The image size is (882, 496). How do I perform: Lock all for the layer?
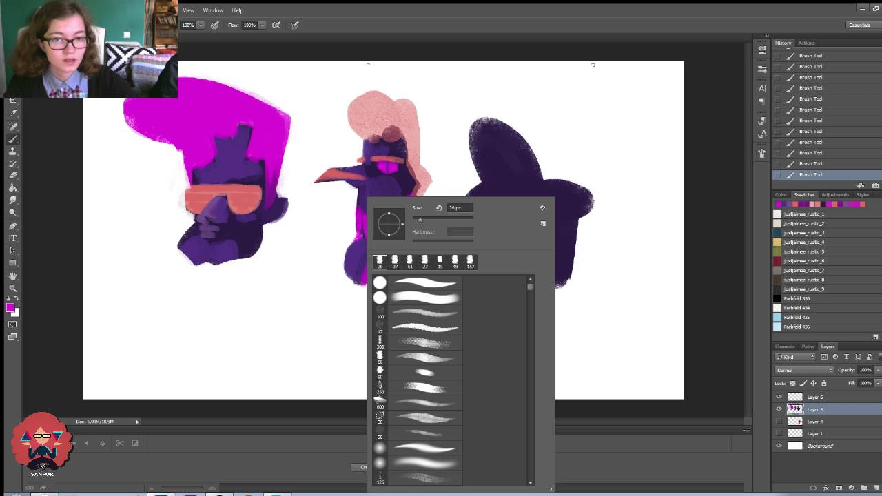tap(823, 383)
